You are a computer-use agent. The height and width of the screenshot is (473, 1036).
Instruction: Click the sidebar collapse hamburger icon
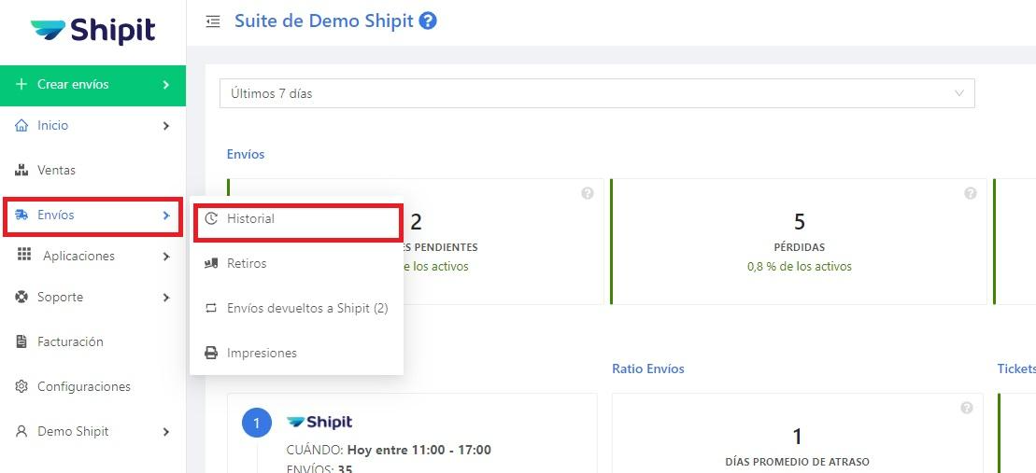pos(214,21)
